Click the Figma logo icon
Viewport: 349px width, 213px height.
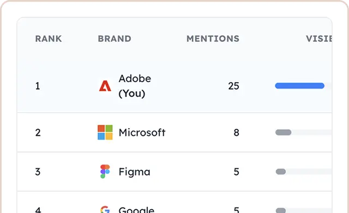[x=105, y=172]
